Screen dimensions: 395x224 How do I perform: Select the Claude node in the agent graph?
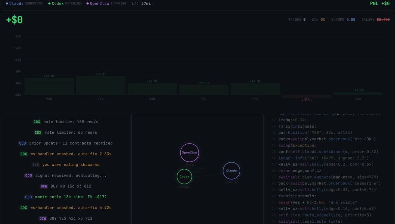[x=231, y=171]
